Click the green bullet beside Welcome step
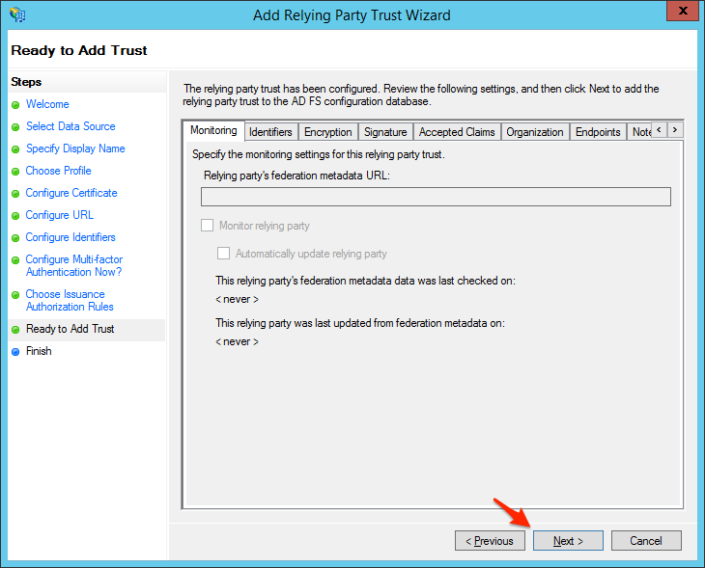The image size is (705, 568). pyautogui.click(x=15, y=105)
